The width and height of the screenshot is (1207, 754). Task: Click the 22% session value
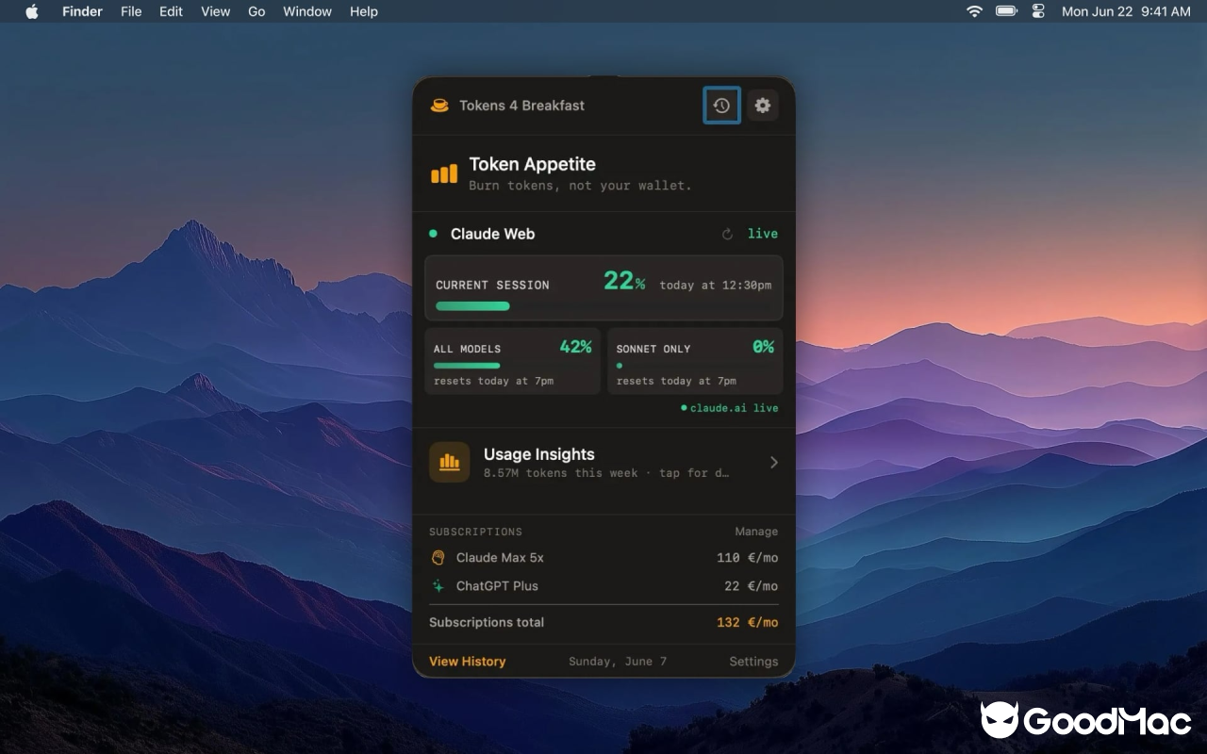tap(624, 281)
